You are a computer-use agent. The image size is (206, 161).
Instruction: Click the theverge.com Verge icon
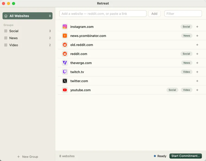pos(65,63)
